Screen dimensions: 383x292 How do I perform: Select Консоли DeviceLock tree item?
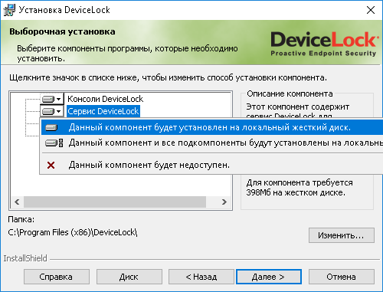pos(105,99)
